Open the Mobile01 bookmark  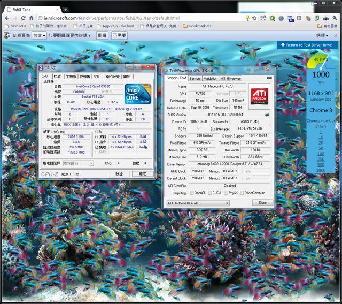coord(15,26)
